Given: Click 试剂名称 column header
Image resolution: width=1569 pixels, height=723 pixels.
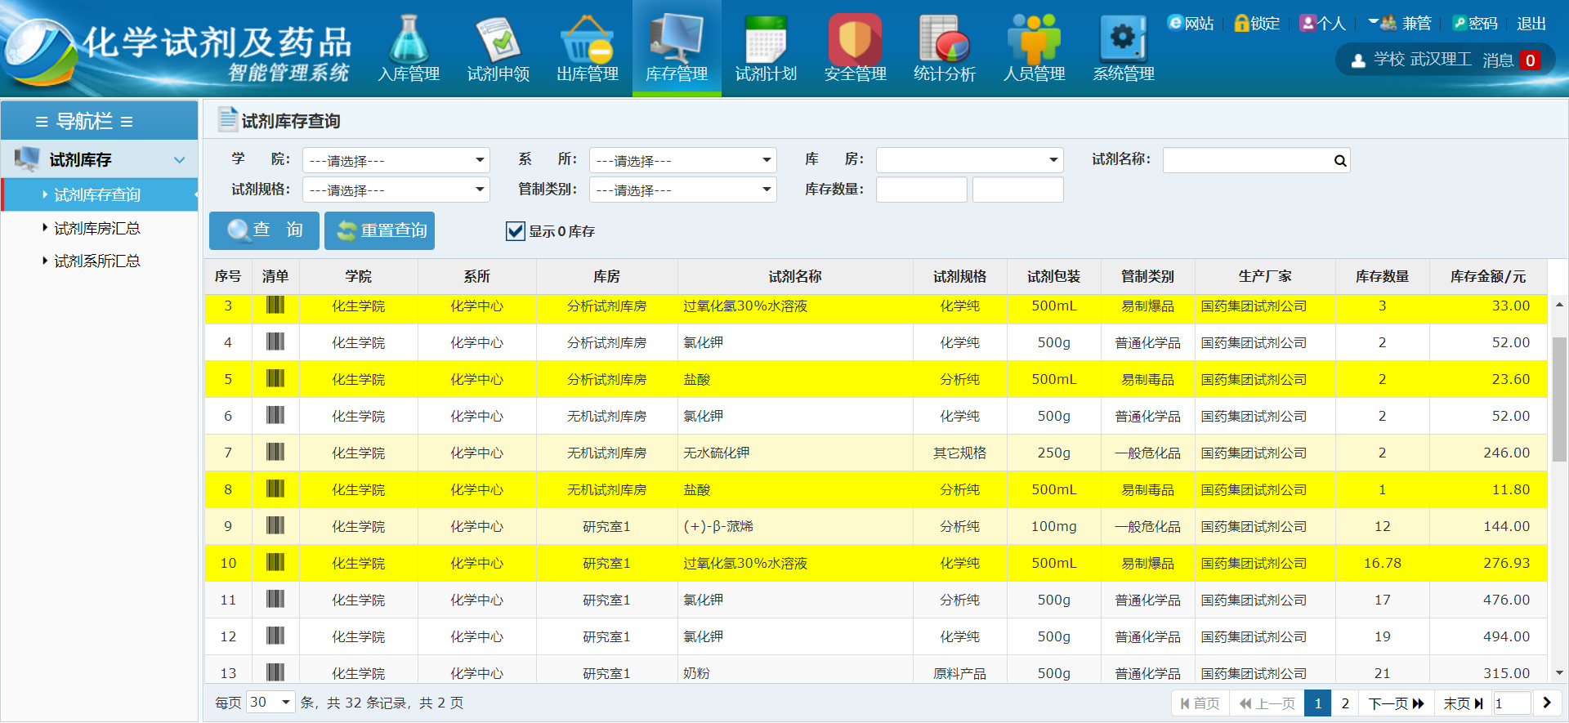Looking at the screenshot, I should coord(795,276).
